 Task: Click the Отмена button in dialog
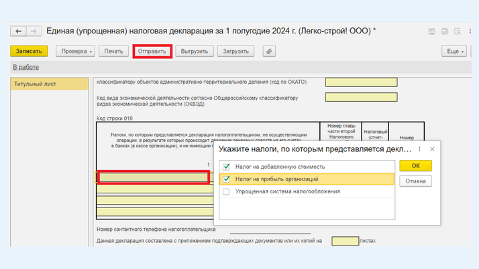click(415, 181)
